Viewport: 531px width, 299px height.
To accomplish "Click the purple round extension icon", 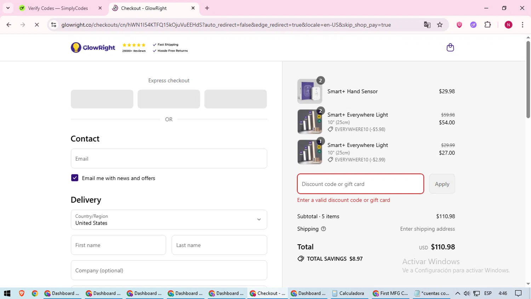I will [473, 25].
